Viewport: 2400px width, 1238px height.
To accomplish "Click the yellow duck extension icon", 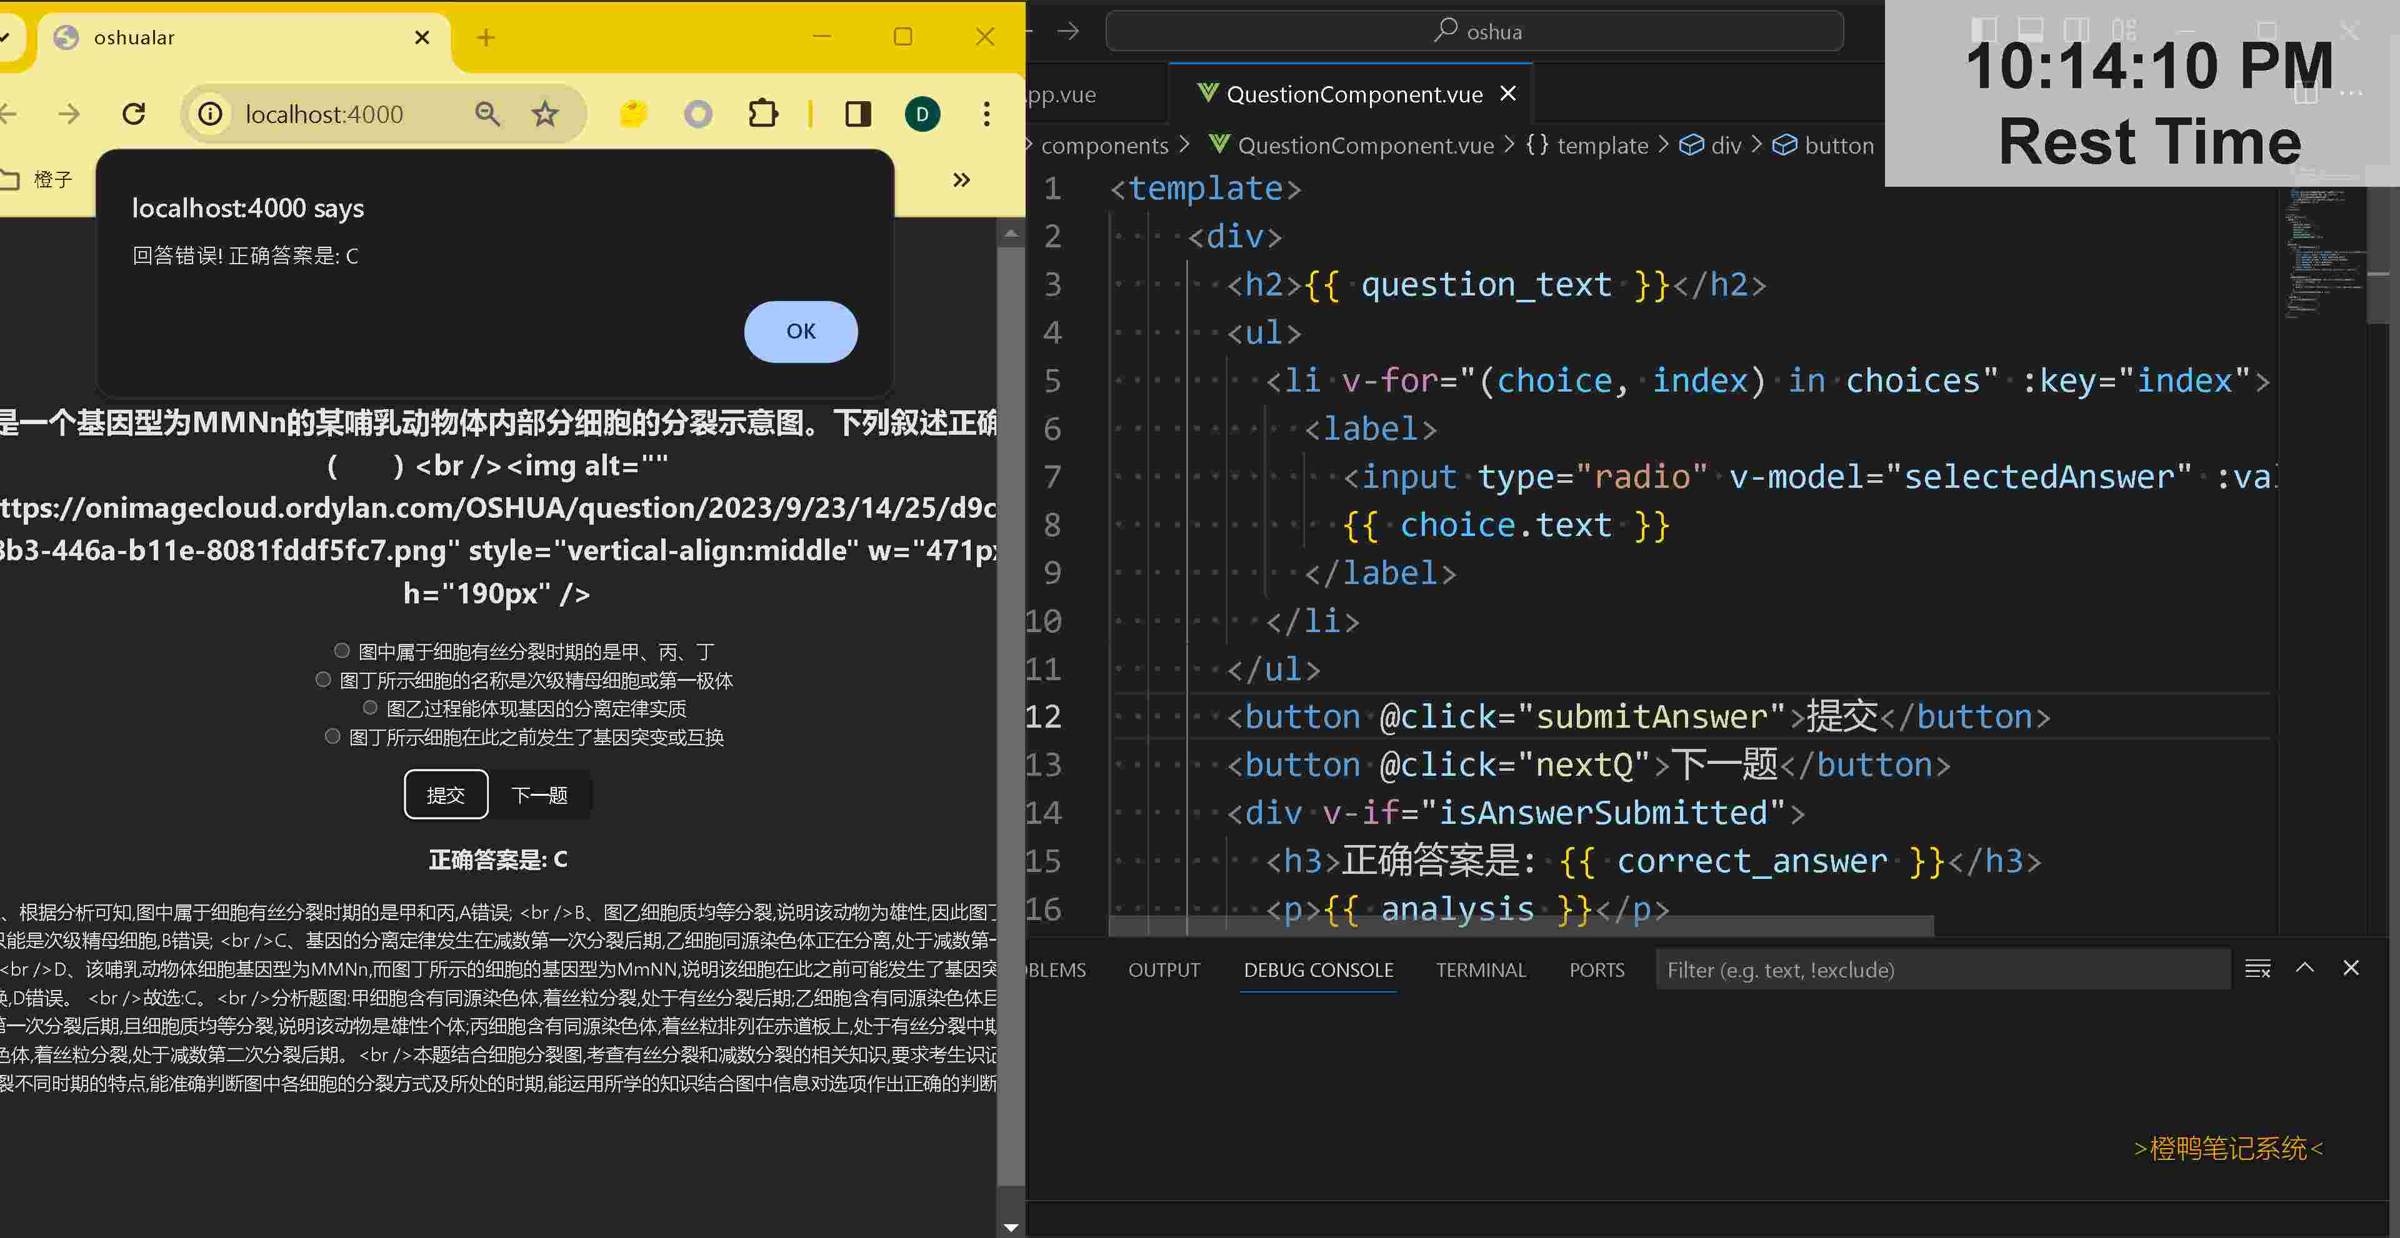I will (632, 114).
